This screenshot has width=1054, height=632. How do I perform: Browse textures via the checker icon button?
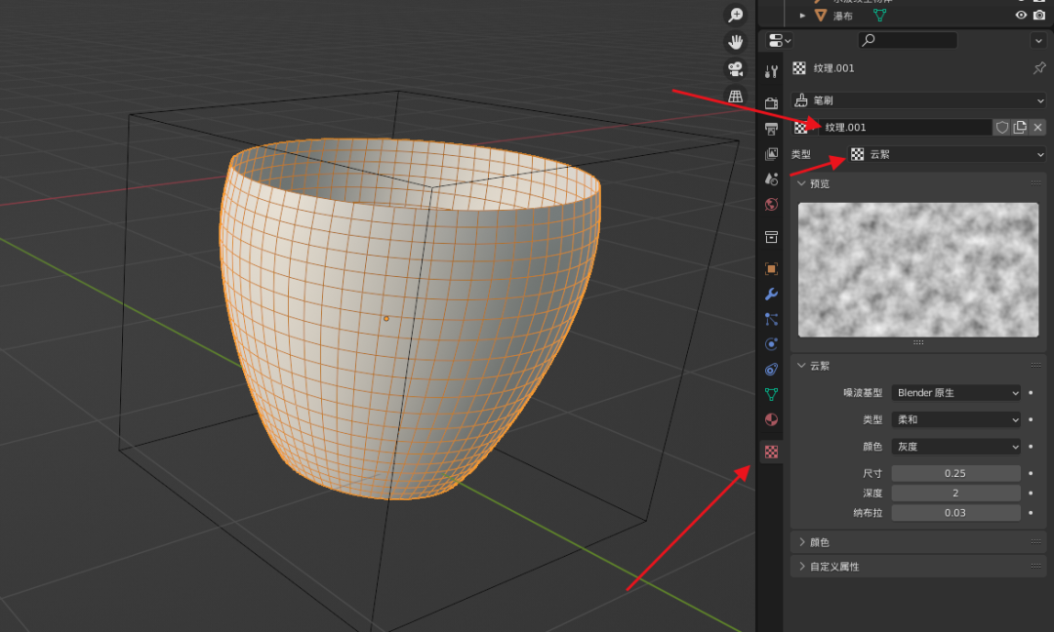(804, 127)
